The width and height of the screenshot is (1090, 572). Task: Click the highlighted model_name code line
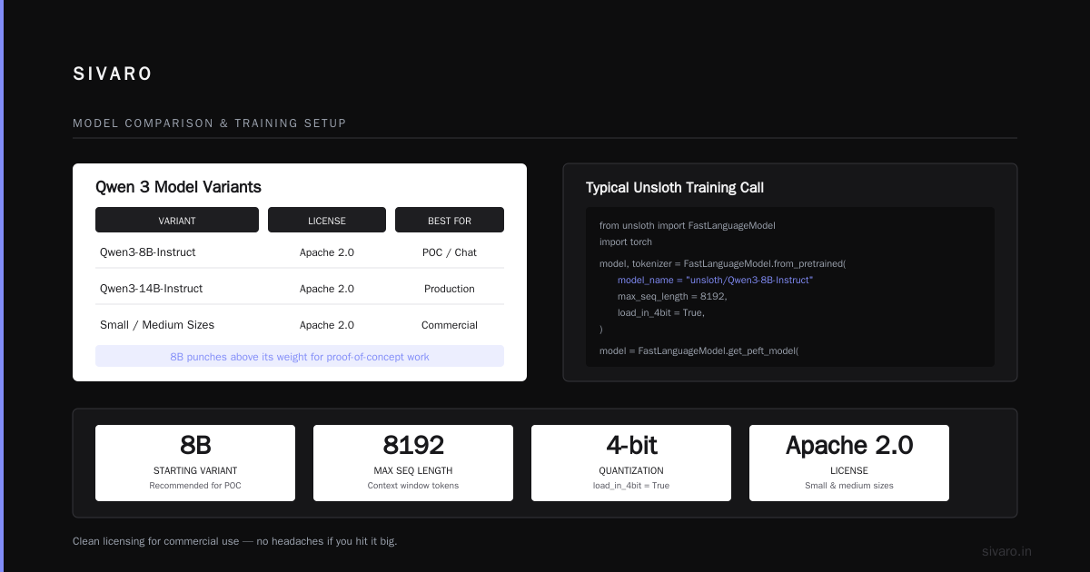pos(716,280)
